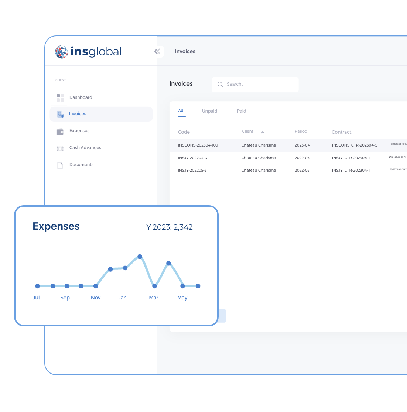
Task: Click the INS Global globe logo
Action: click(62, 52)
